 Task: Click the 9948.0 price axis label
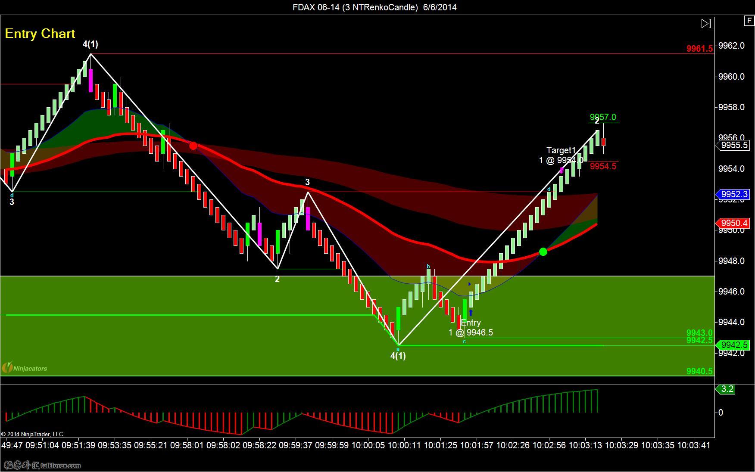point(731,261)
